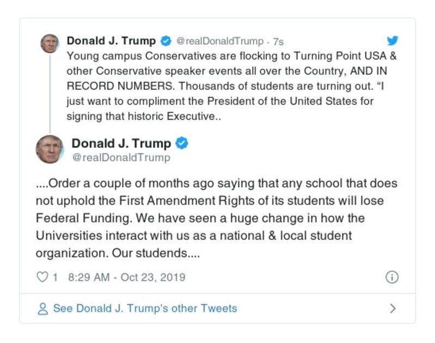Image resolution: width=435 pixels, height=343 pixels.
Task: Open the "See Donald J. Trump's other Tweets" link
Action: click(145, 309)
